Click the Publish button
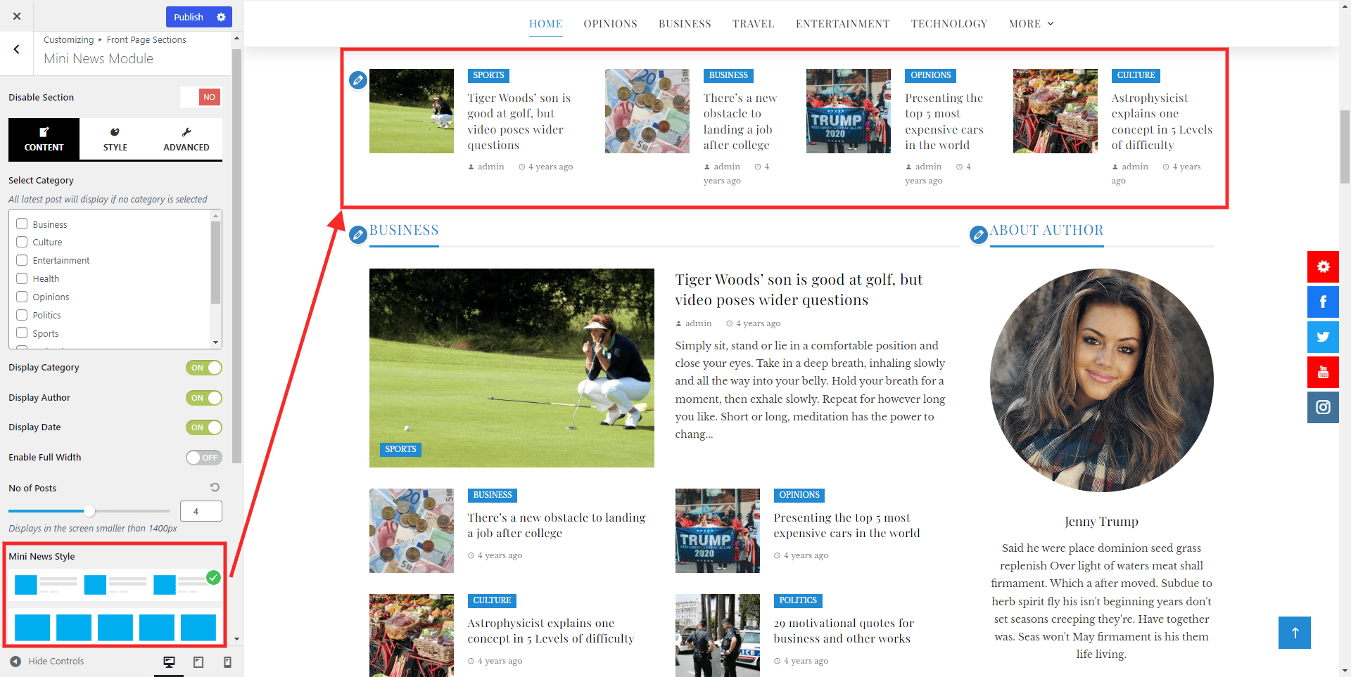 (189, 17)
